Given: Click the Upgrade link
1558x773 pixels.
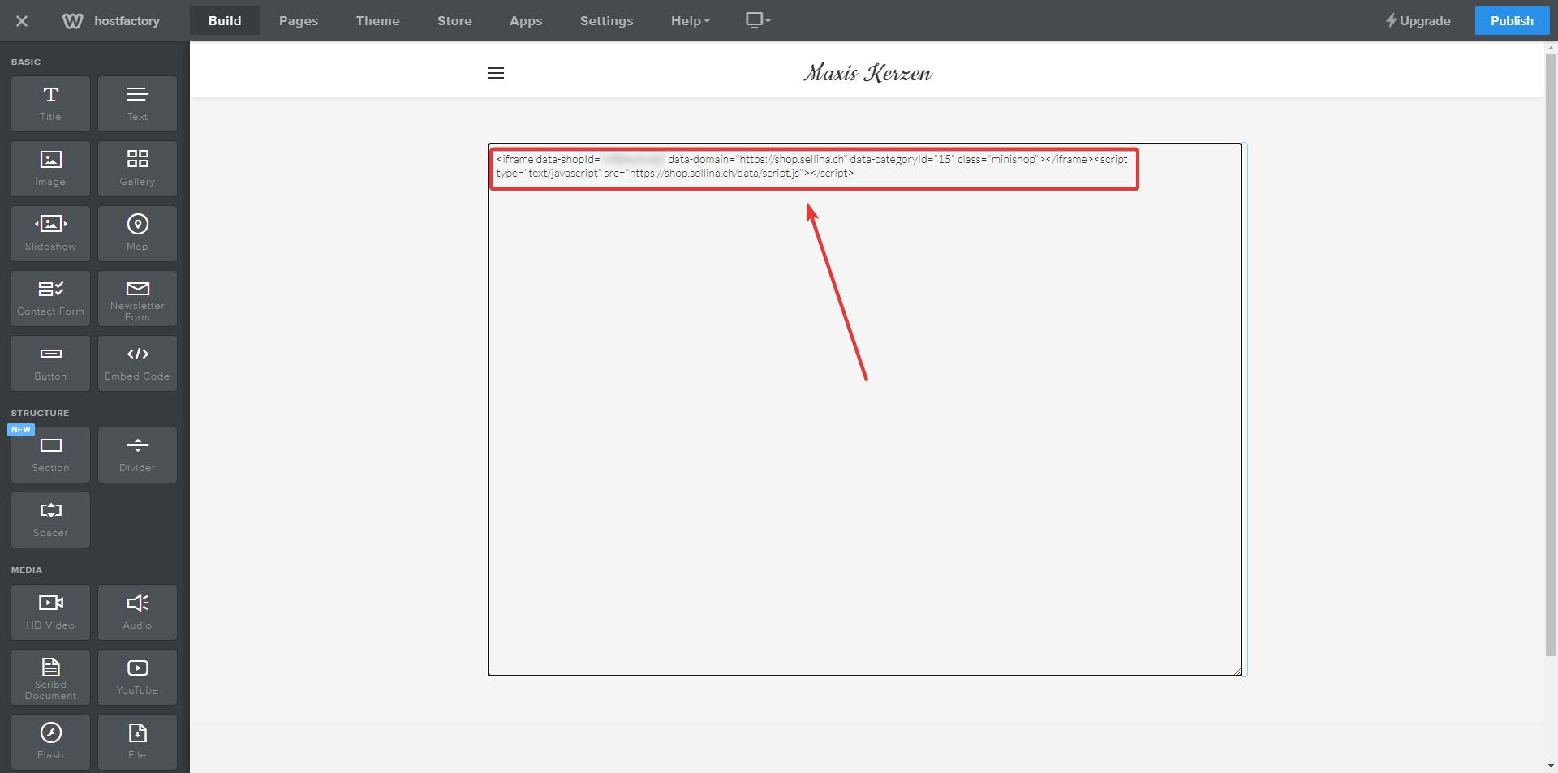Looking at the screenshot, I should coord(1418,21).
